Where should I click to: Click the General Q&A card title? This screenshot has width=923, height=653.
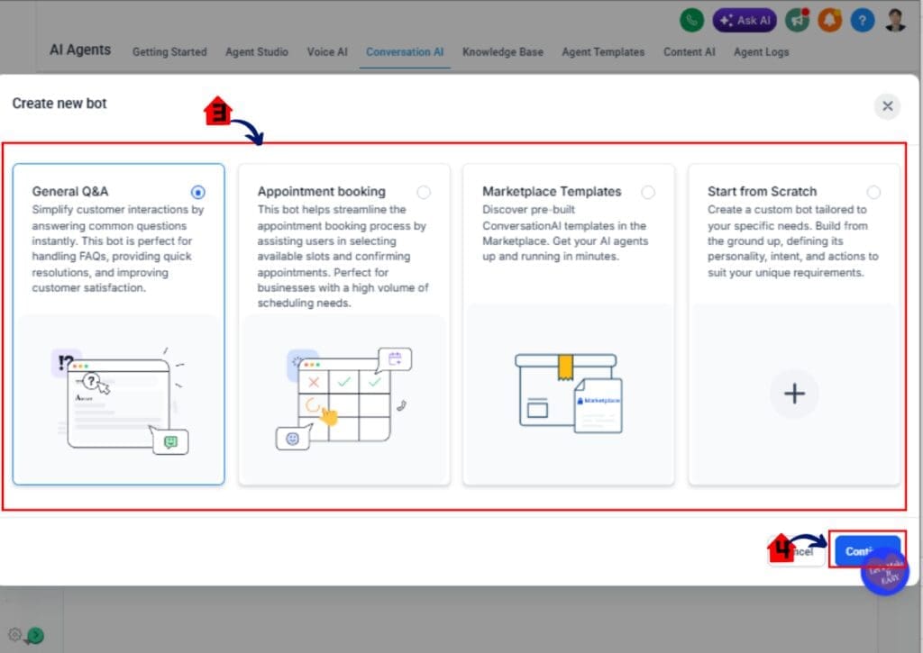coord(70,191)
